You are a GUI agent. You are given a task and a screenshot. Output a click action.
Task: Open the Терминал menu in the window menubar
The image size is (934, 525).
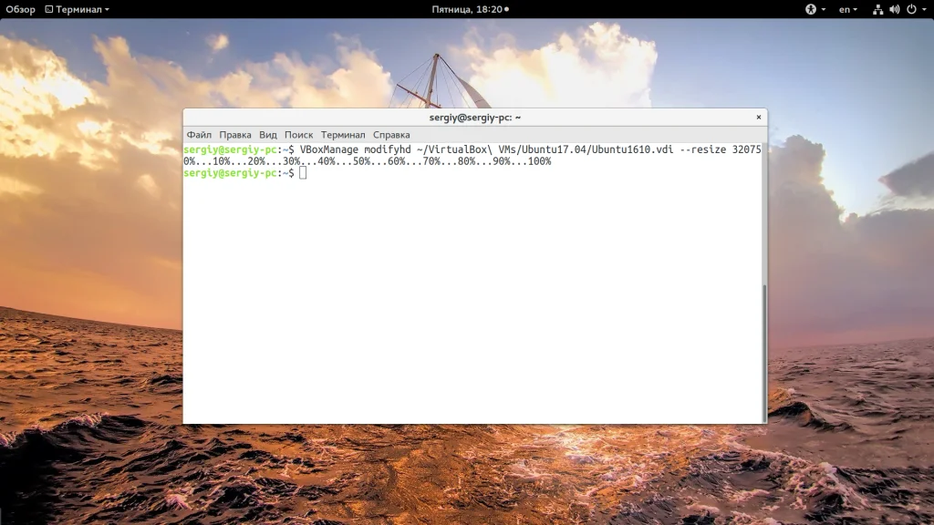pyautogui.click(x=343, y=135)
